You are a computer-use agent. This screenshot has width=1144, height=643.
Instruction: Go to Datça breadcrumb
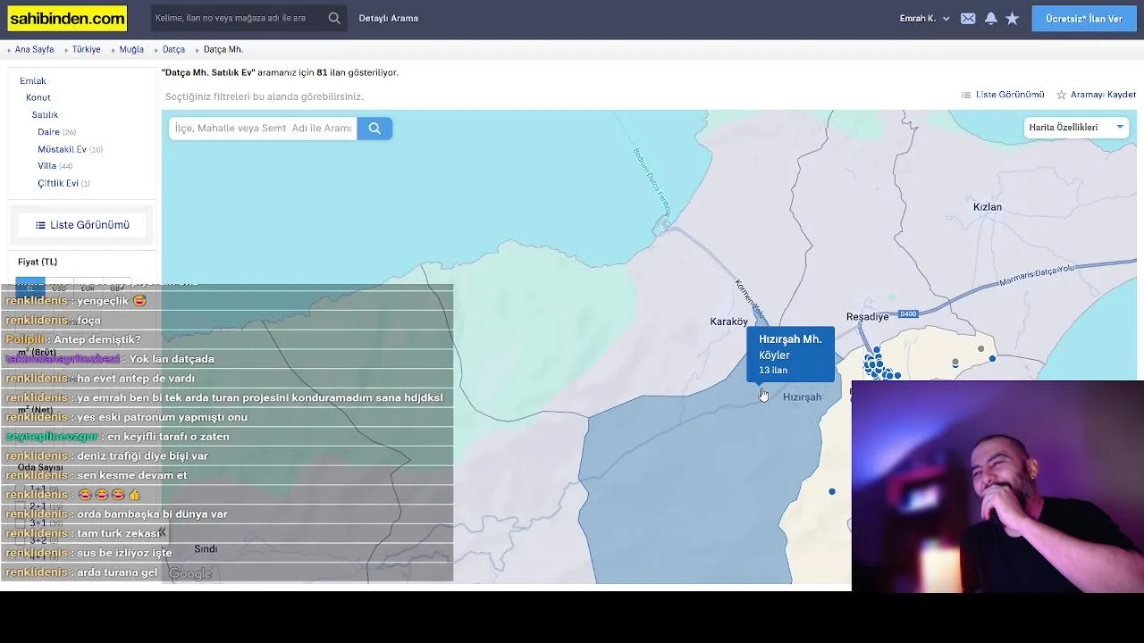(x=173, y=50)
